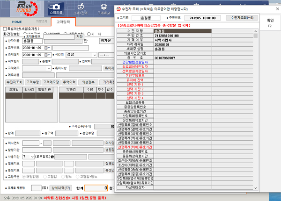Close the 수진자 조회 dialog
281x201 pixels.
click(x=277, y=9)
